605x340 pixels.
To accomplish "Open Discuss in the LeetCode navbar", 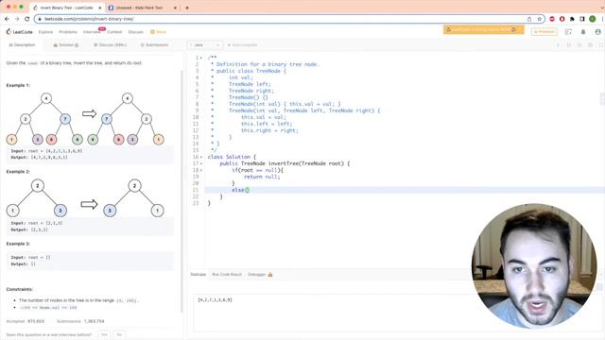I will coord(135,32).
